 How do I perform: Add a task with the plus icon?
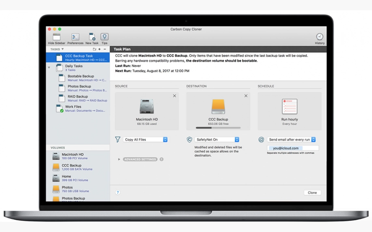pyautogui.click(x=99, y=49)
